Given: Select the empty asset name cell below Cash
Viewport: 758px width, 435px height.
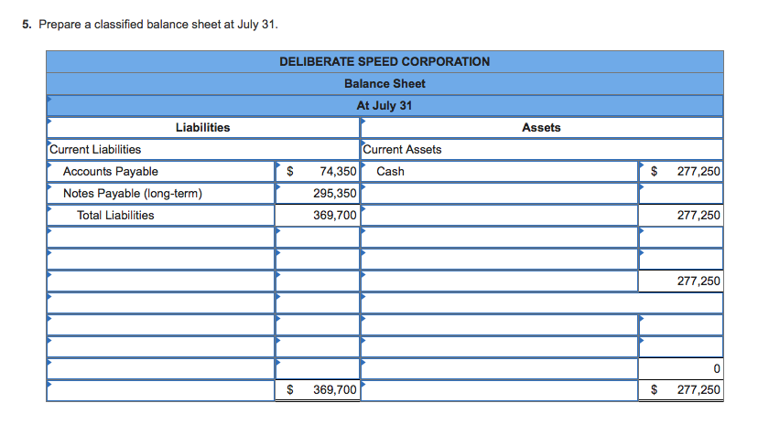Looking at the screenshot, I should 499,193.
